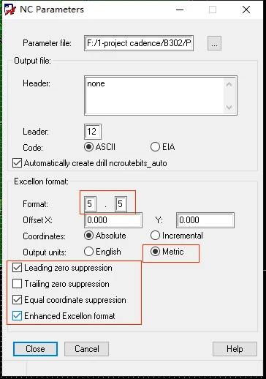Click the Offset Y input field
The width and height of the screenshot is (266, 379).
[205, 220]
